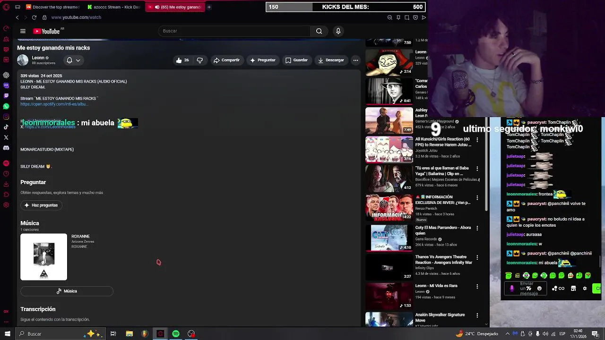
Task: Click the ad blocker shield icon
Action: [415, 17]
